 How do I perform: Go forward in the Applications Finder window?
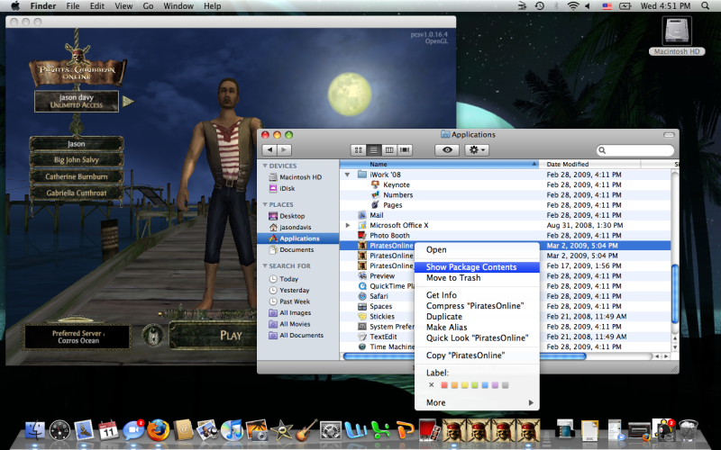tap(285, 150)
